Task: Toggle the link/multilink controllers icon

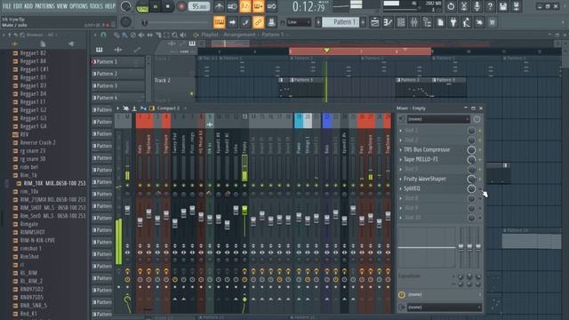Action: 259,22
